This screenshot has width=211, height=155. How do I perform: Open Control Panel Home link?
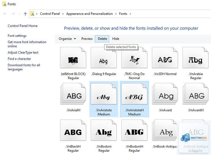coord(23,26)
